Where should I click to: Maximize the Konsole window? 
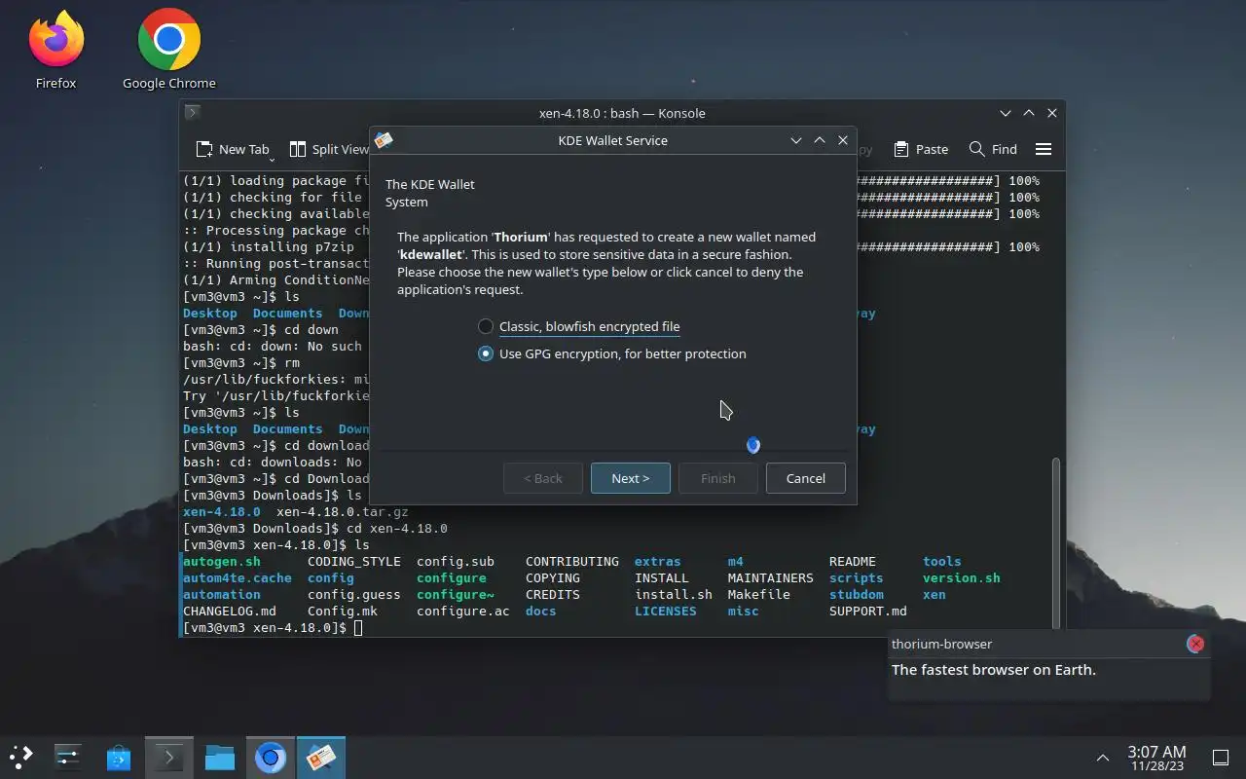click(x=1029, y=113)
